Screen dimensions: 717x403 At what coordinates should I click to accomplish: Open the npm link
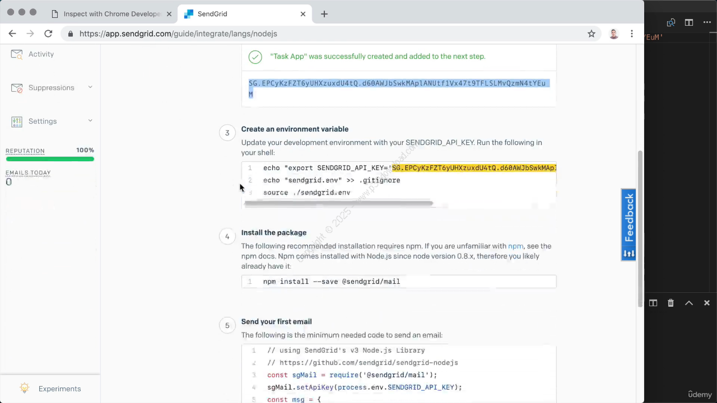tap(515, 246)
